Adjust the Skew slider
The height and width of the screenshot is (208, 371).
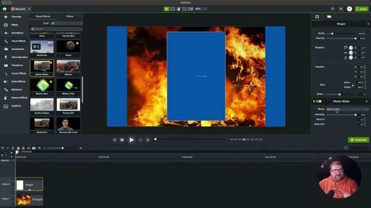click(340, 94)
